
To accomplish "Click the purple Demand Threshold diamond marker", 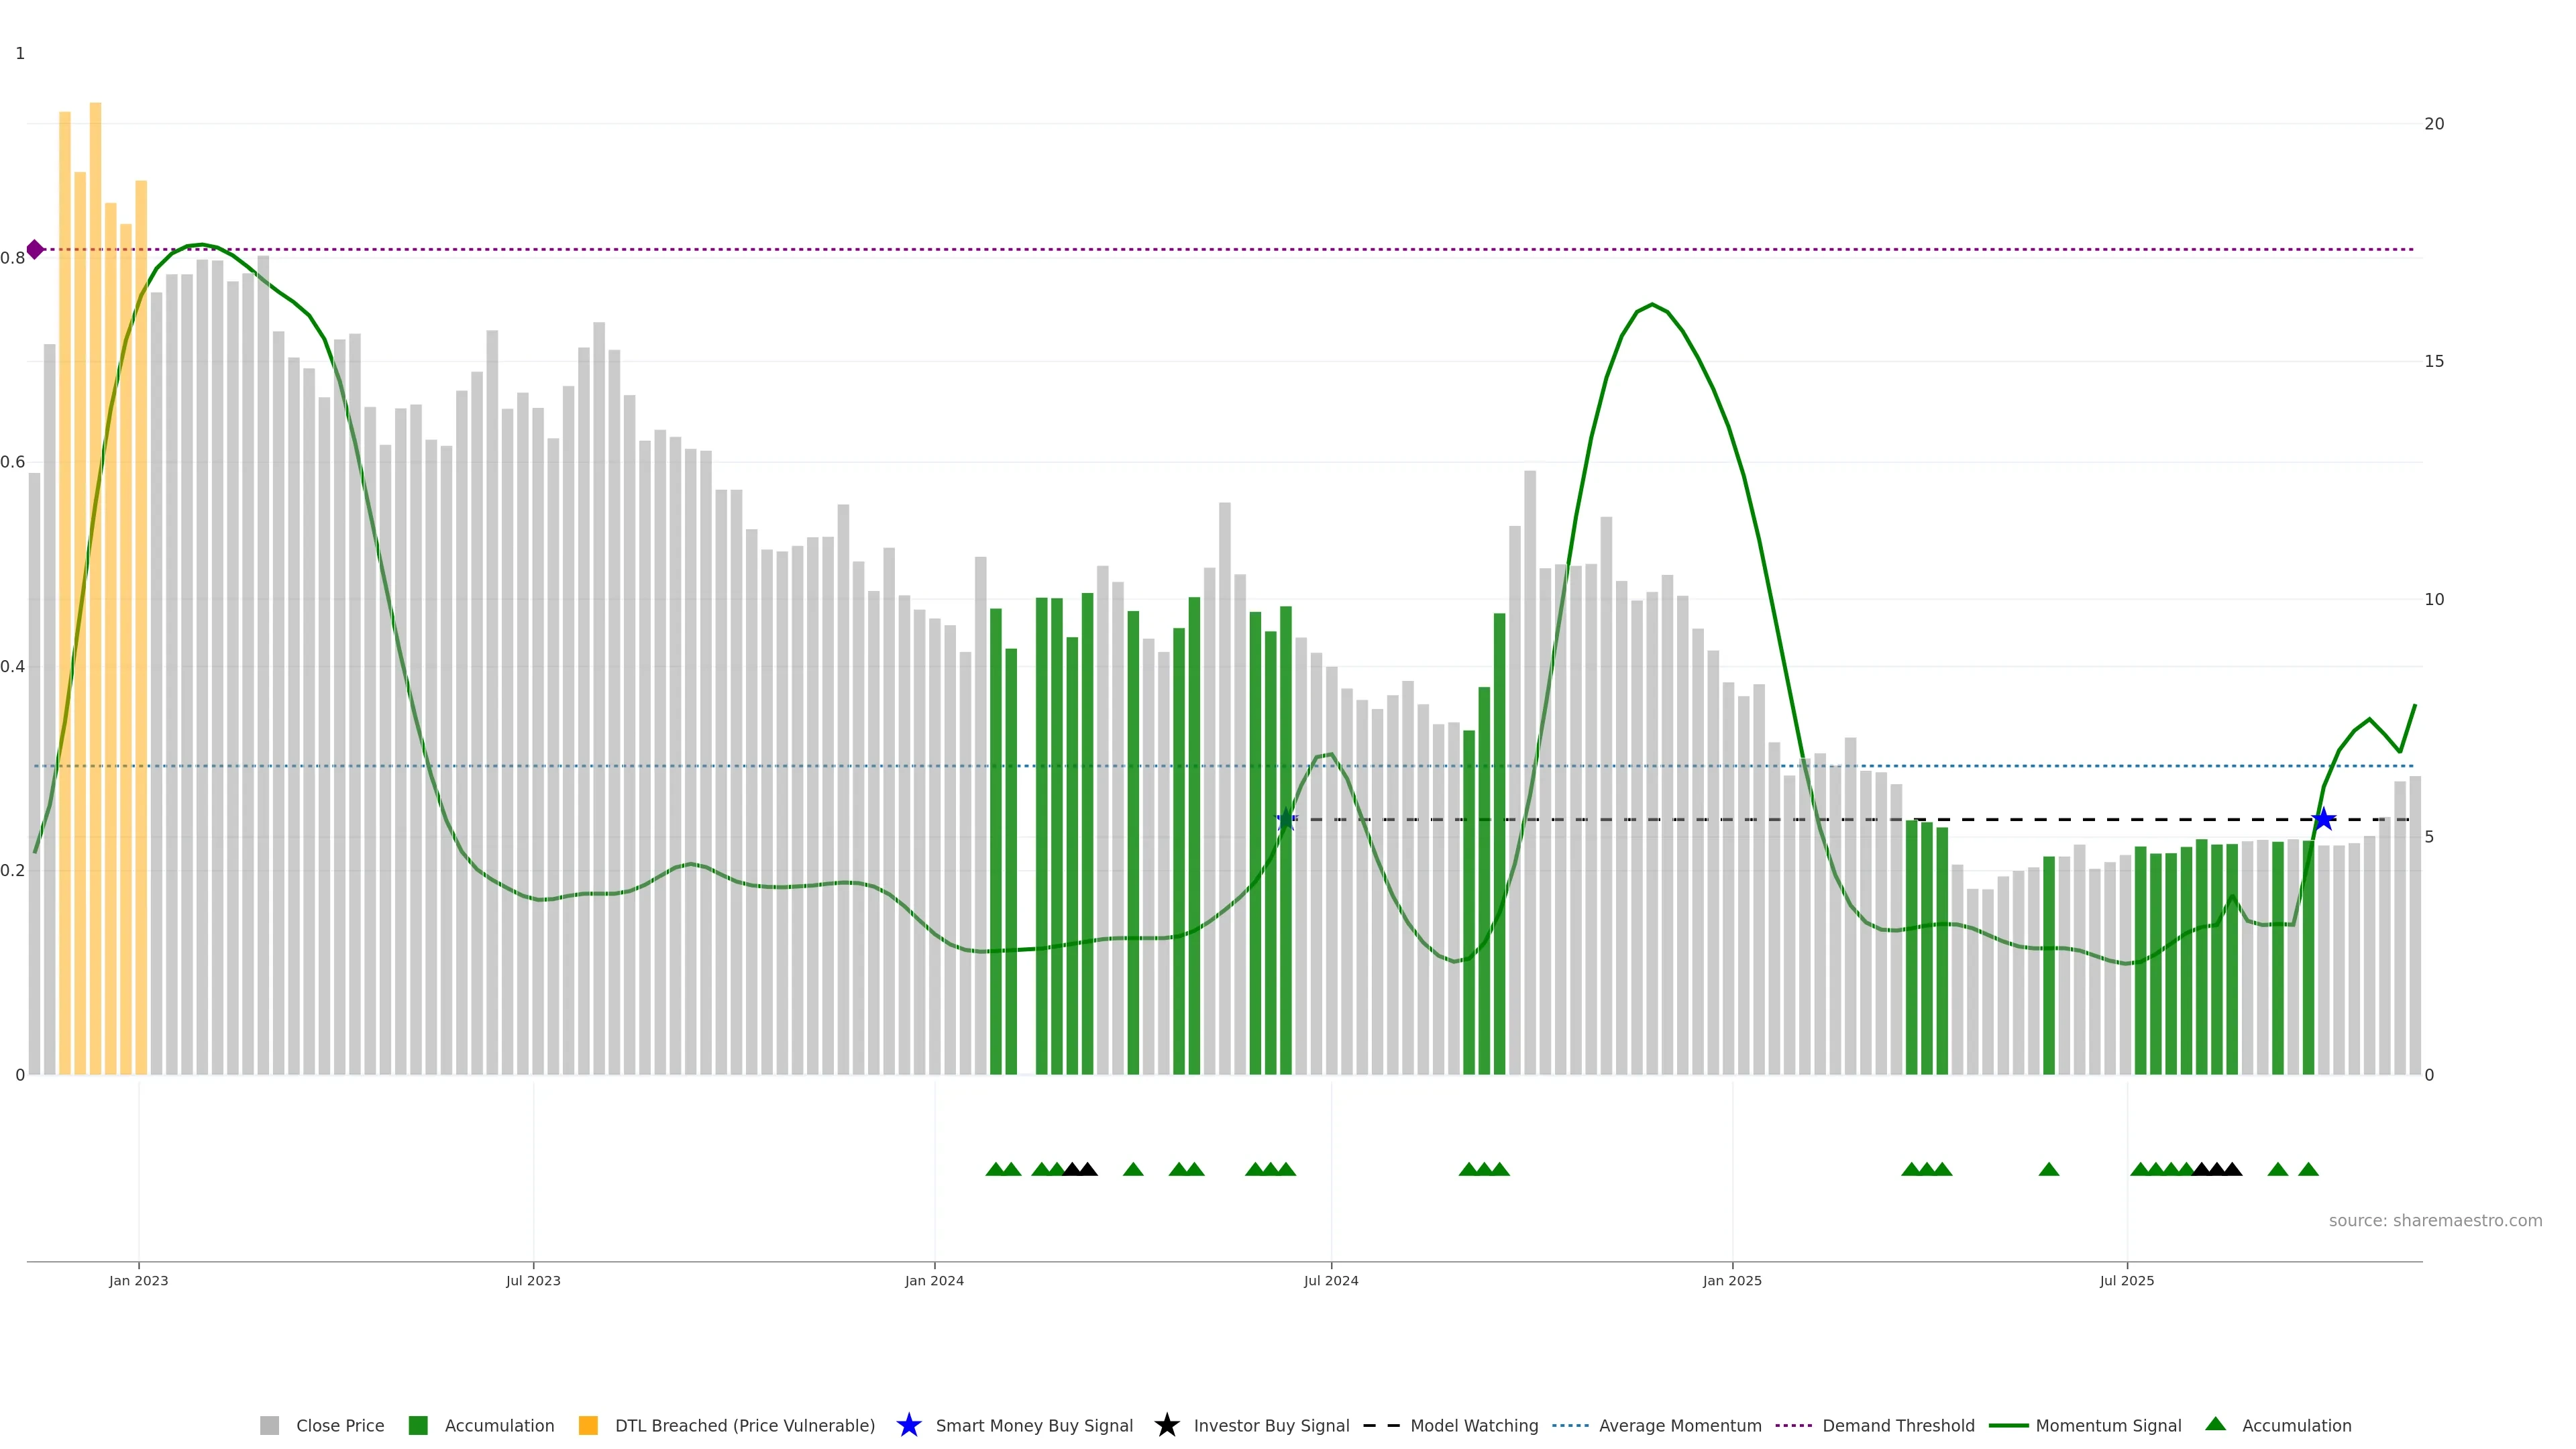I will pos(35,249).
